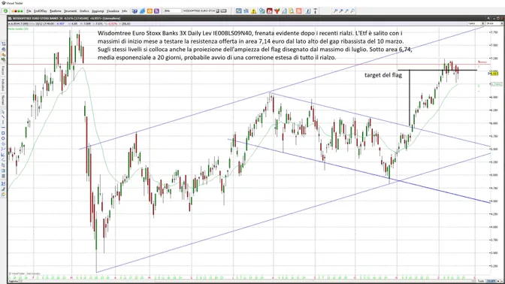
Task: Open the Aggiungi menu
Action: click(x=98, y=11)
